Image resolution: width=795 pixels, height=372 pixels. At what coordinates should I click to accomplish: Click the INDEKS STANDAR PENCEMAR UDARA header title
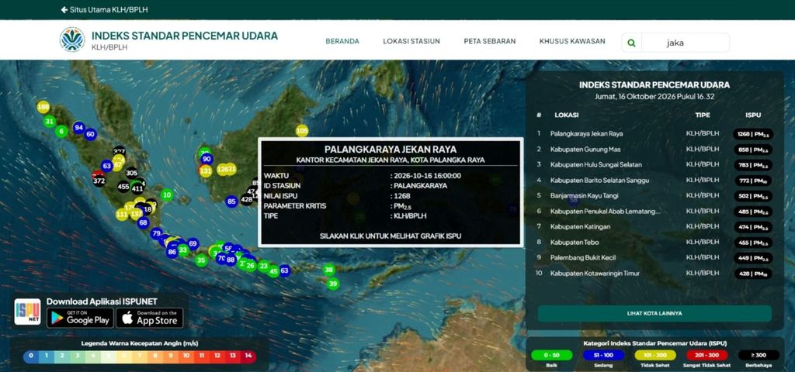(x=185, y=36)
